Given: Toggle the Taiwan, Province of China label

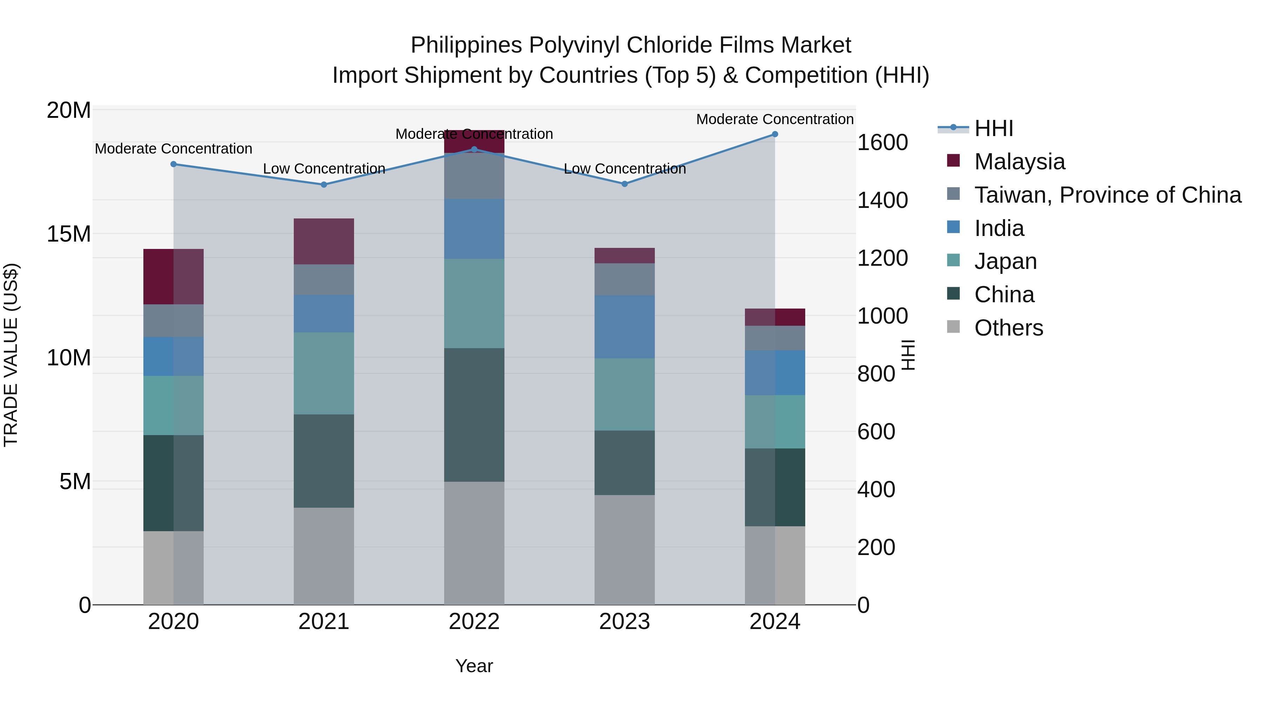Looking at the screenshot, I should point(1108,195).
